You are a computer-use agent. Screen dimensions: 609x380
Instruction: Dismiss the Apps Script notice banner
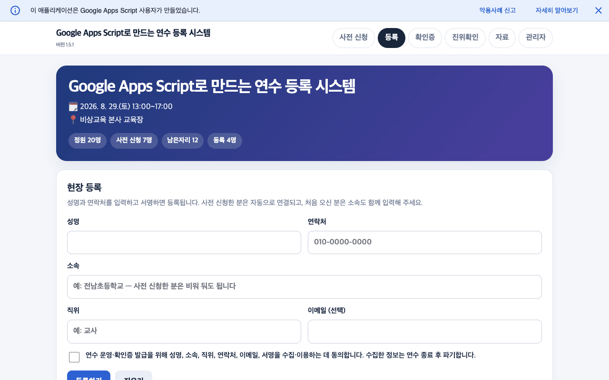599,10
